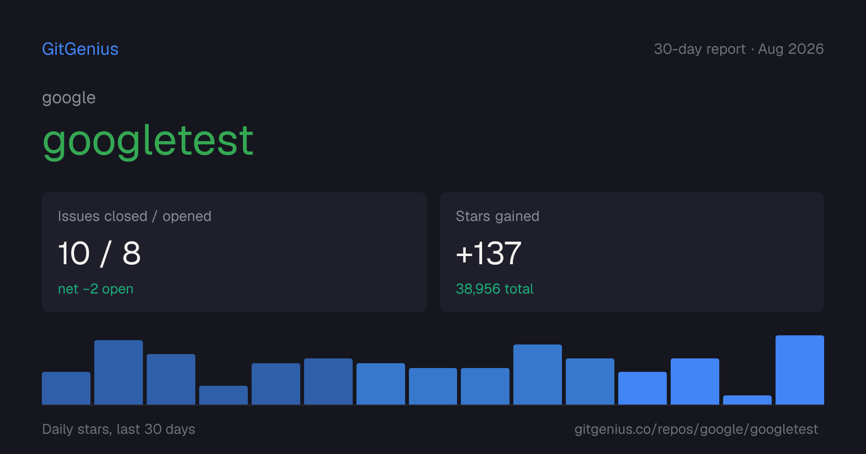The height and width of the screenshot is (454, 866).
Task: Click the "Stars gained" label
Action: click(497, 216)
